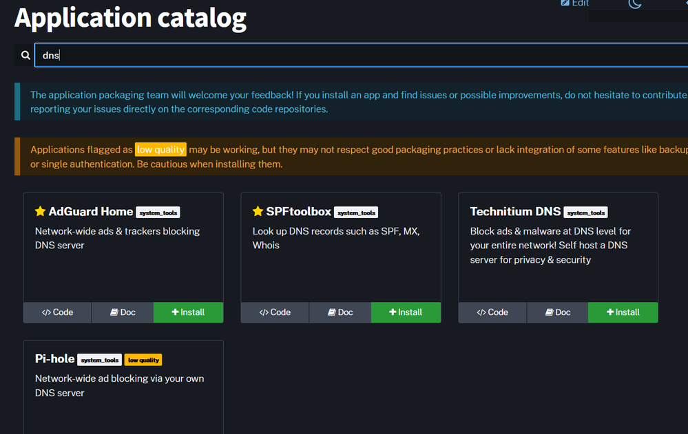Open the Doc page for AdGuard Home
Screen dimensions: 688x434
[x=123, y=312]
